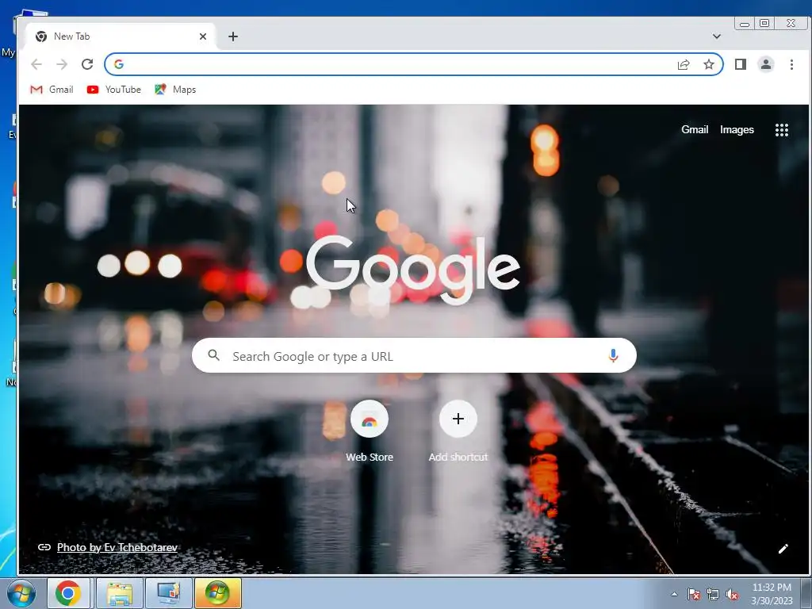Click the highlighted Windows flag taskbar icon
812x609 pixels.
(x=217, y=593)
